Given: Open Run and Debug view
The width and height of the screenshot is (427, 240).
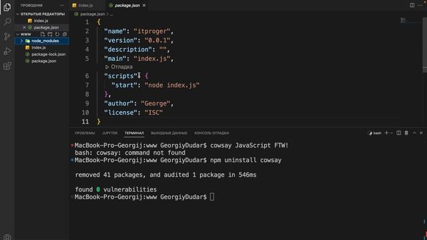Looking at the screenshot, I should point(7,51).
